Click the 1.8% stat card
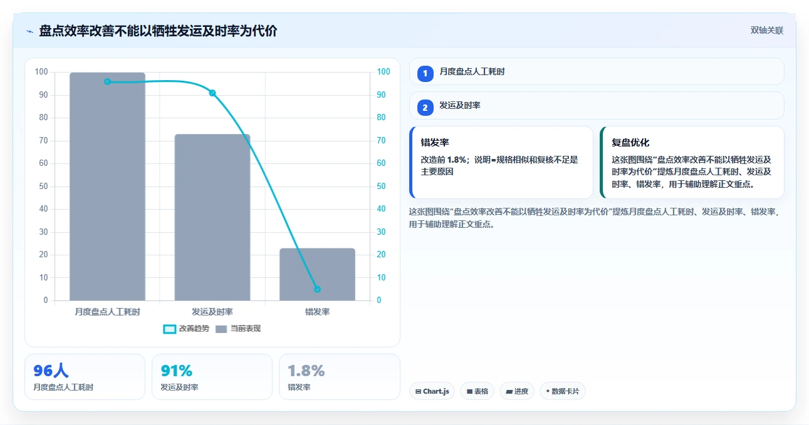The image size is (809, 425). (340, 377)
